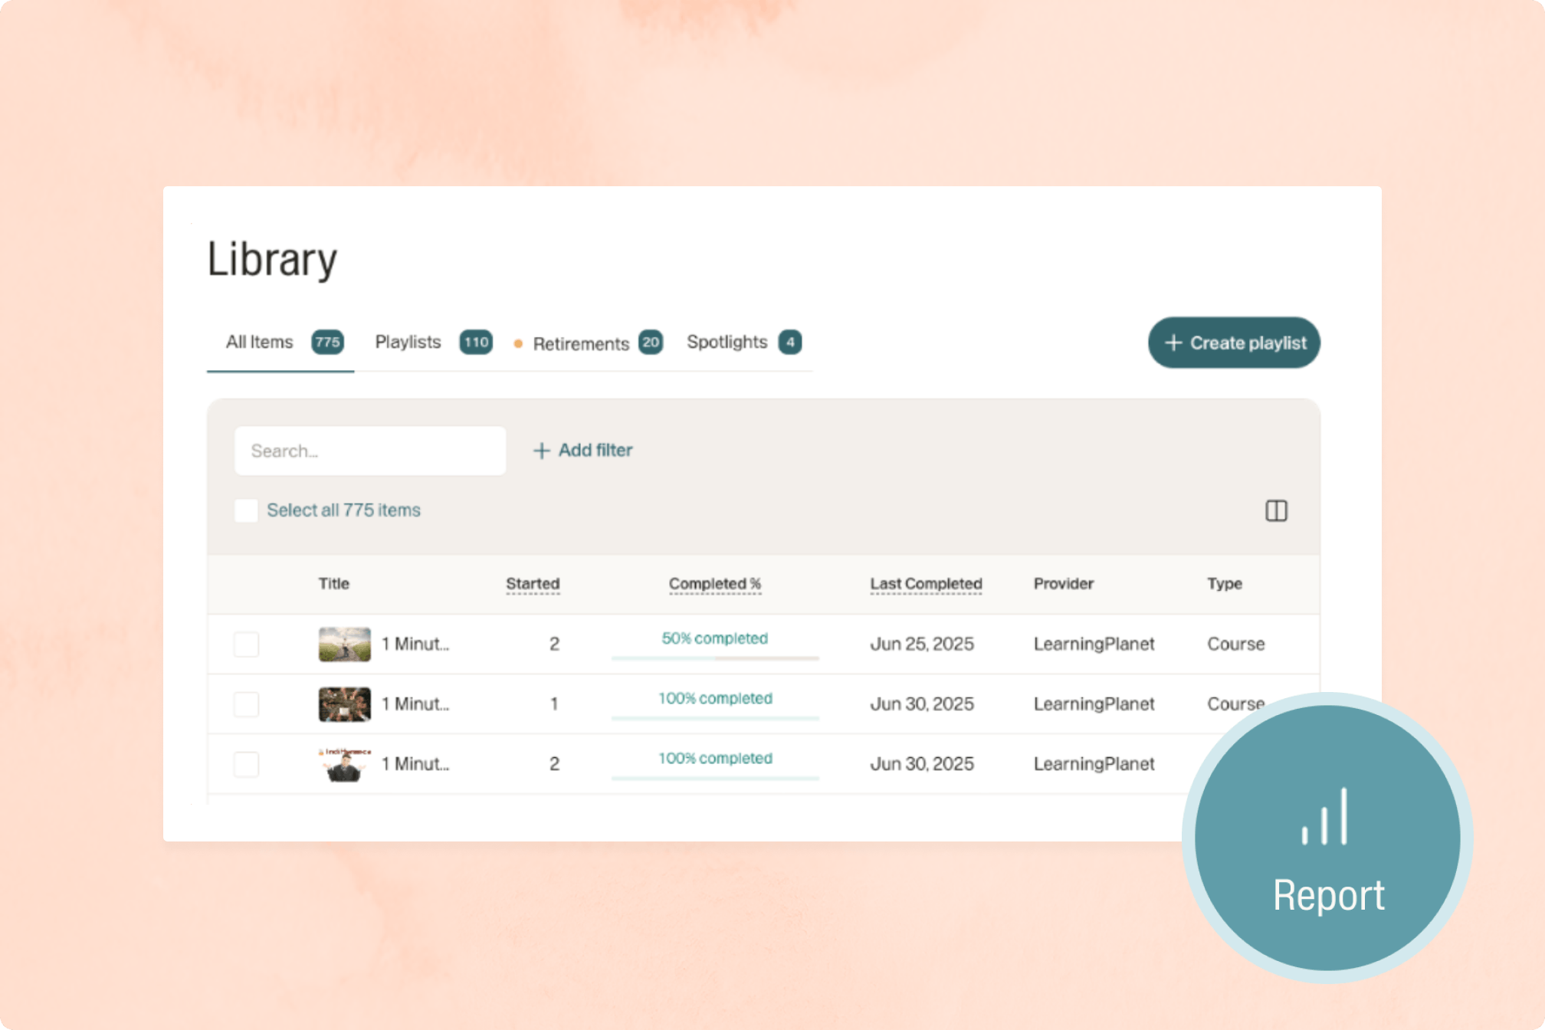Click the plus icon beside Add filter
Image resolution: width=1545 pixels, height=1030 pixels.
542,451
